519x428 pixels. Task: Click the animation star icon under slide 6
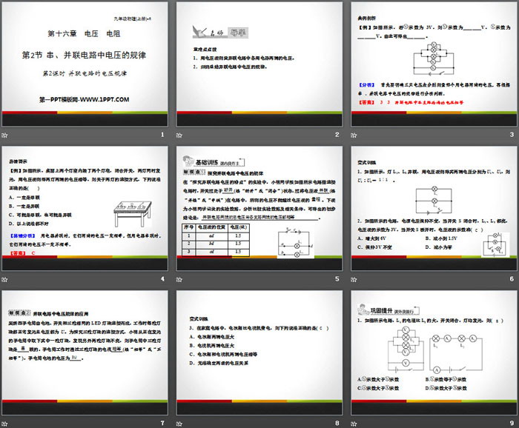point(354,280)
